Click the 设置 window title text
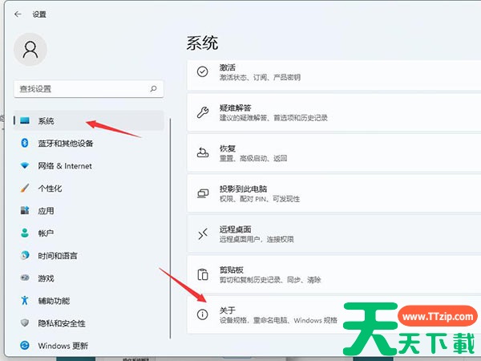The image size is (481, 361). pyautogui.click(x=39, y=14)
